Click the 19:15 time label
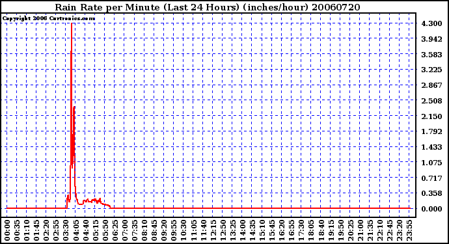This screenshot has width=449, height=244. point(331,230)
